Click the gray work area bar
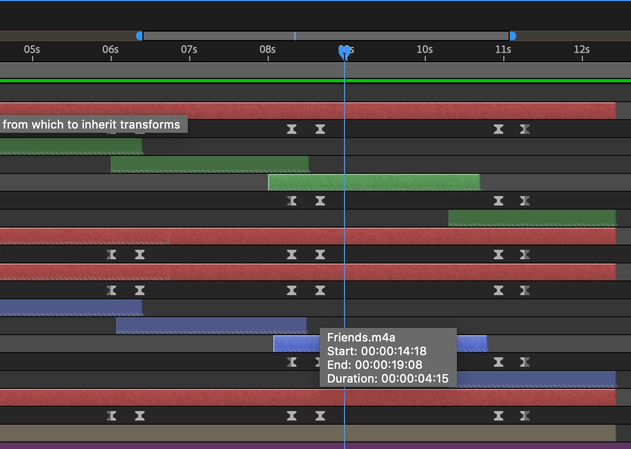Viewport: 631px width, 449px height. [326, 36]
